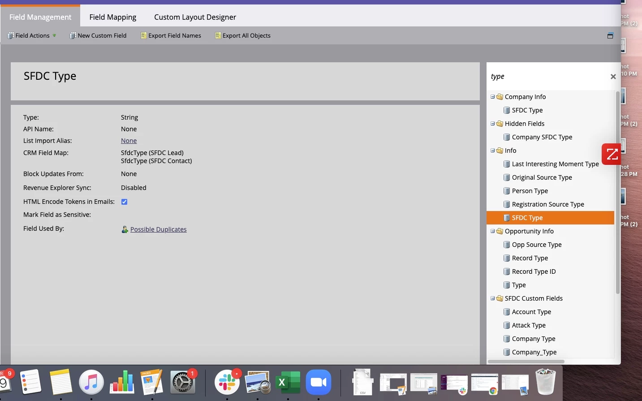This screenshot has height=401, width=642.
Task: Click the New Custom Field icon
Action: [73, 35]
